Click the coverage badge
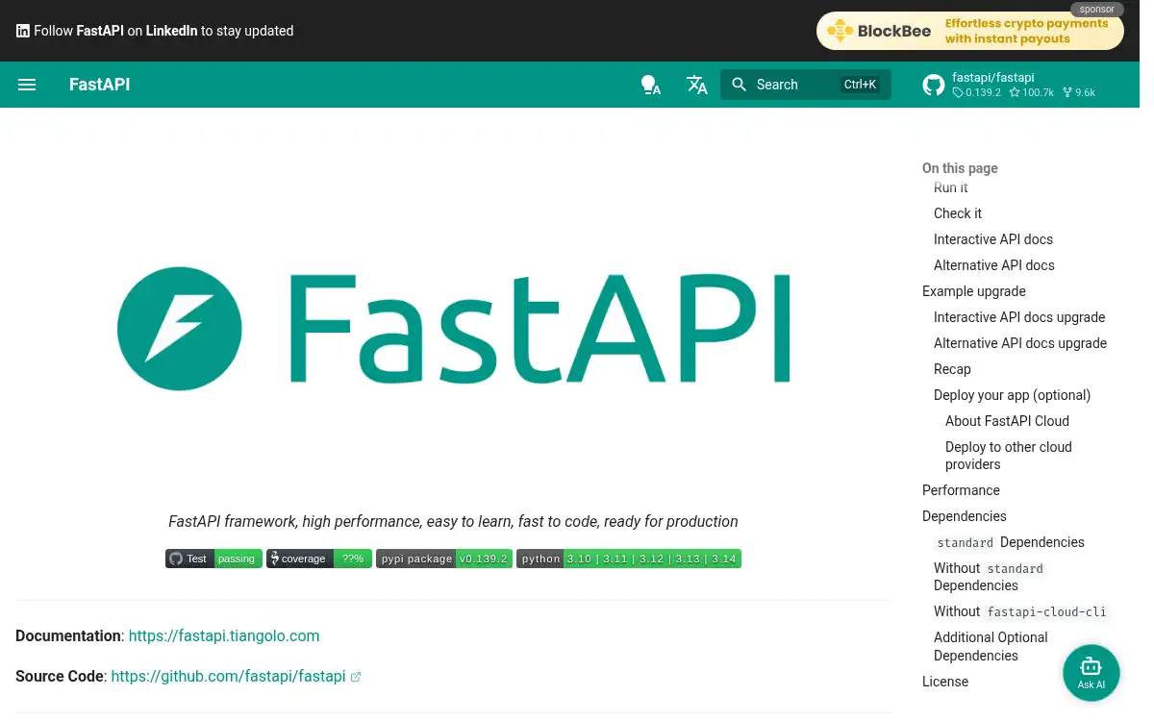This screenshot has width=1154, height=721. click(319, 559)
